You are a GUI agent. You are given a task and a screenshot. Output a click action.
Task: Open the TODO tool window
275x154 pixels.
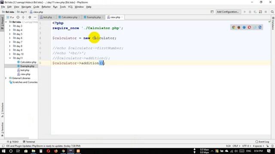(12, 142)
